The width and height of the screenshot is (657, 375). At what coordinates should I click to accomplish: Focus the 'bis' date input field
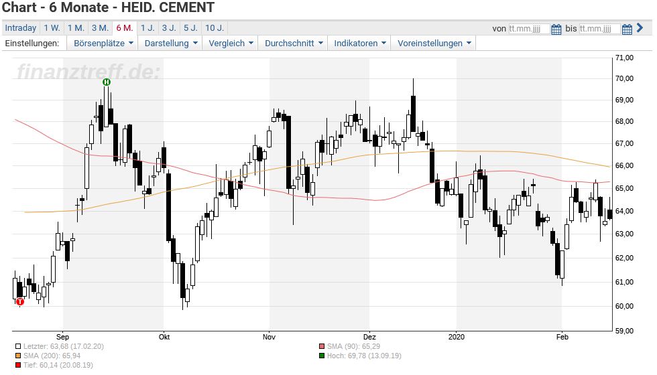[x=599, y=29]
